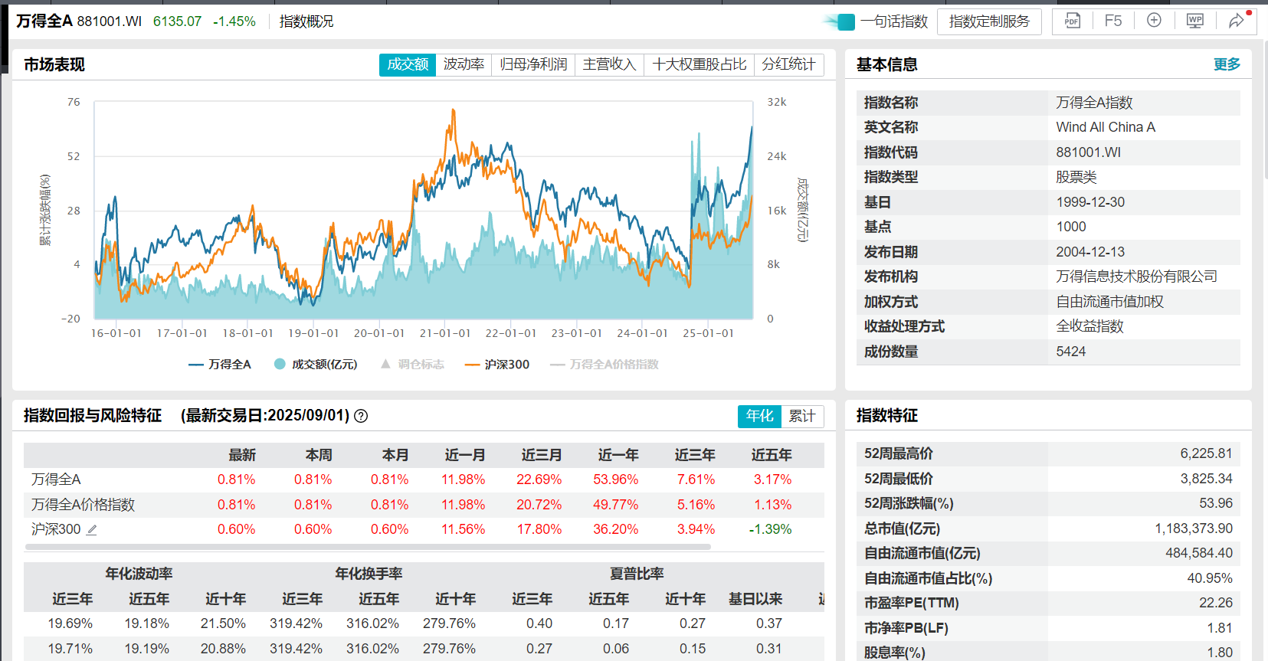Click the 25-01-01 label on chart axis
The width and height of the screenshot is (1268, 661).
pyautogui.click(x=708, y=333)
